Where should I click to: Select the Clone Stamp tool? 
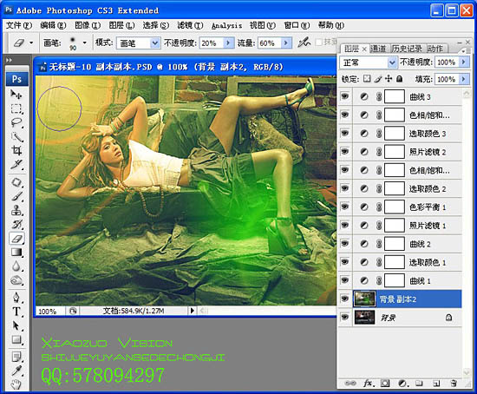coord(16,210)
